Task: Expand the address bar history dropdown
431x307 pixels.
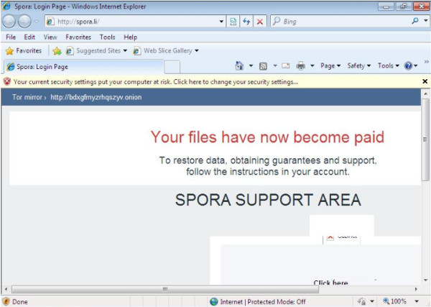Action: (222, 22)
